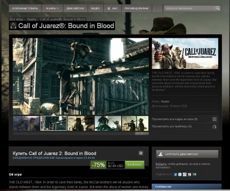Click the thumbnail strip scrollbar handle

coord(142,134)
